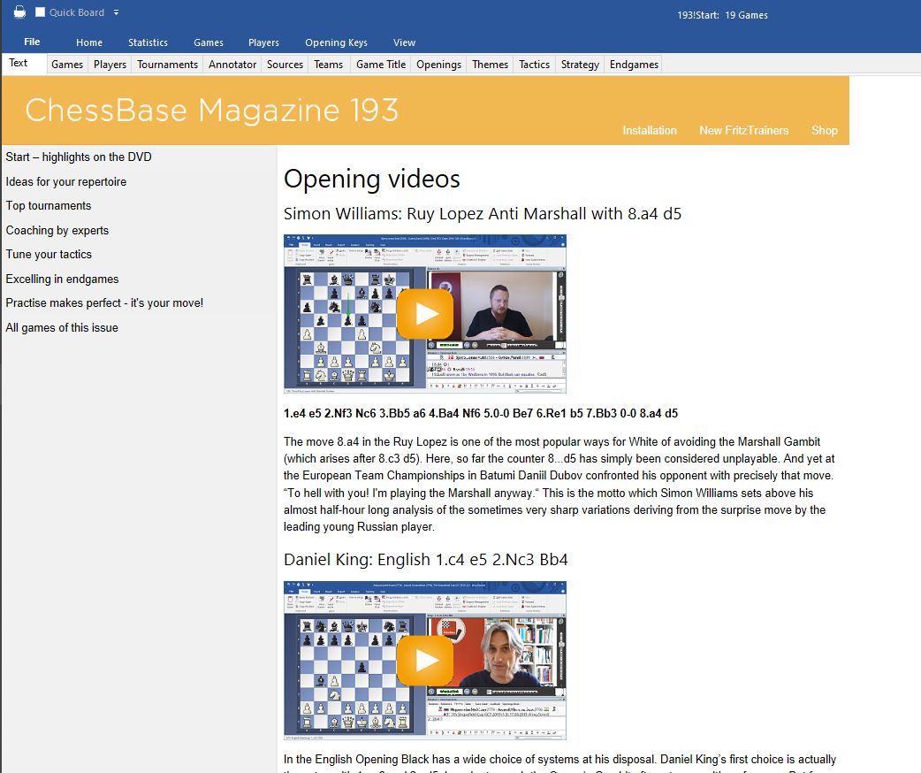Open the Statistics menu
Screen dimensions: 921x773
click(x=148, y=42)
